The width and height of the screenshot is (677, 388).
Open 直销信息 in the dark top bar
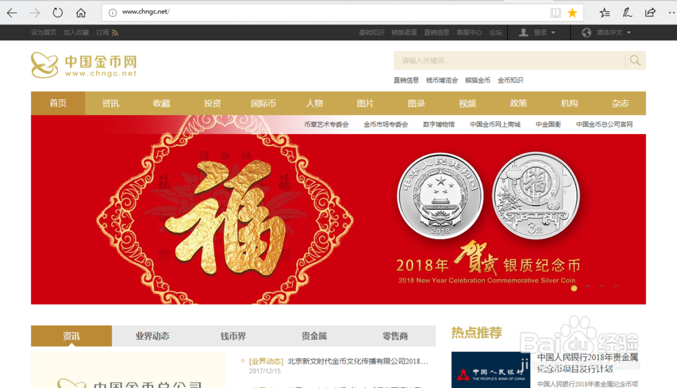(437, 33)
